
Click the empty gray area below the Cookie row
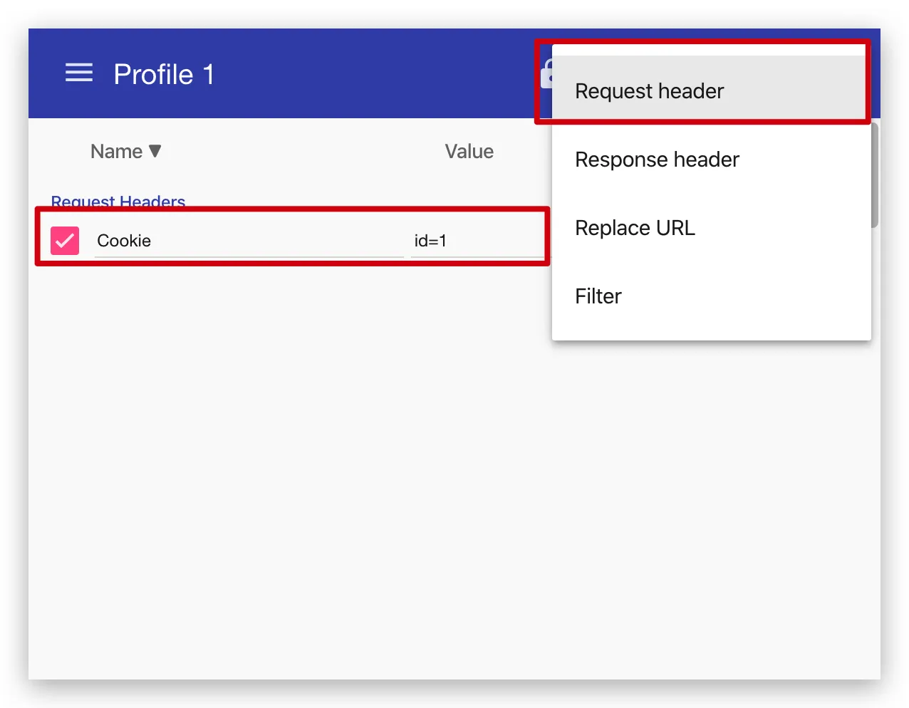point(285,463)
